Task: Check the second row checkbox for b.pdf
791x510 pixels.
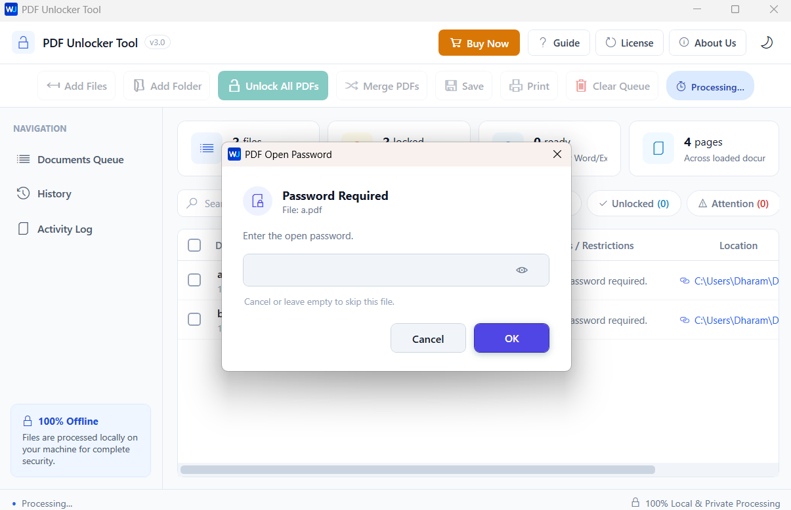Action: click(194, 319)
